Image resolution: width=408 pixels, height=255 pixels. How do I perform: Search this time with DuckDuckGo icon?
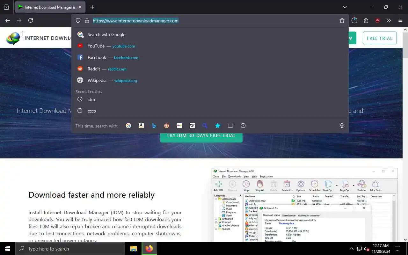click(x=167, y=126)
